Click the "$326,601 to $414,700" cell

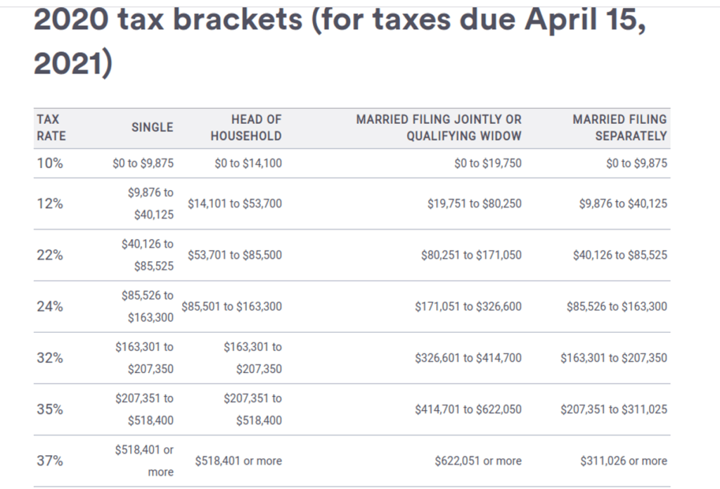click(x=468, y=358)
